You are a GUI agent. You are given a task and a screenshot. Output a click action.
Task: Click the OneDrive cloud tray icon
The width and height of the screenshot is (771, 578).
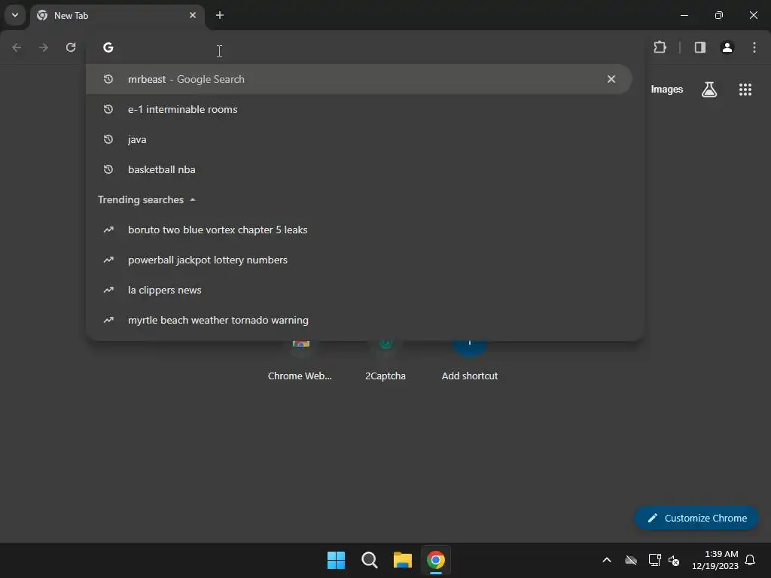point(631,560)
